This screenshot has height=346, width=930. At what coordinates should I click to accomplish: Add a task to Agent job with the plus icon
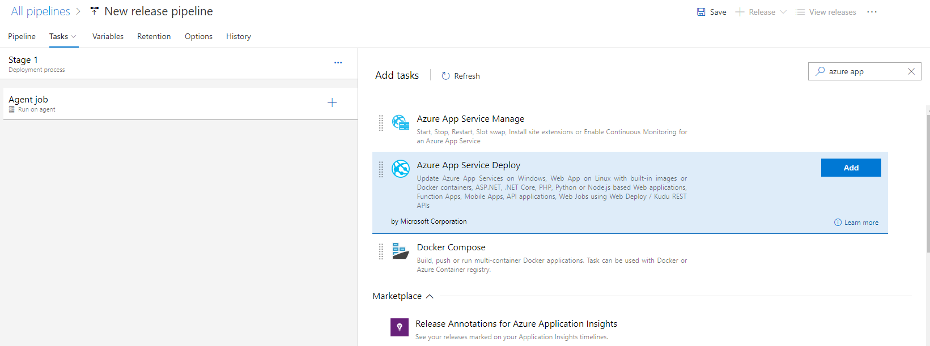tap(332, 102)
